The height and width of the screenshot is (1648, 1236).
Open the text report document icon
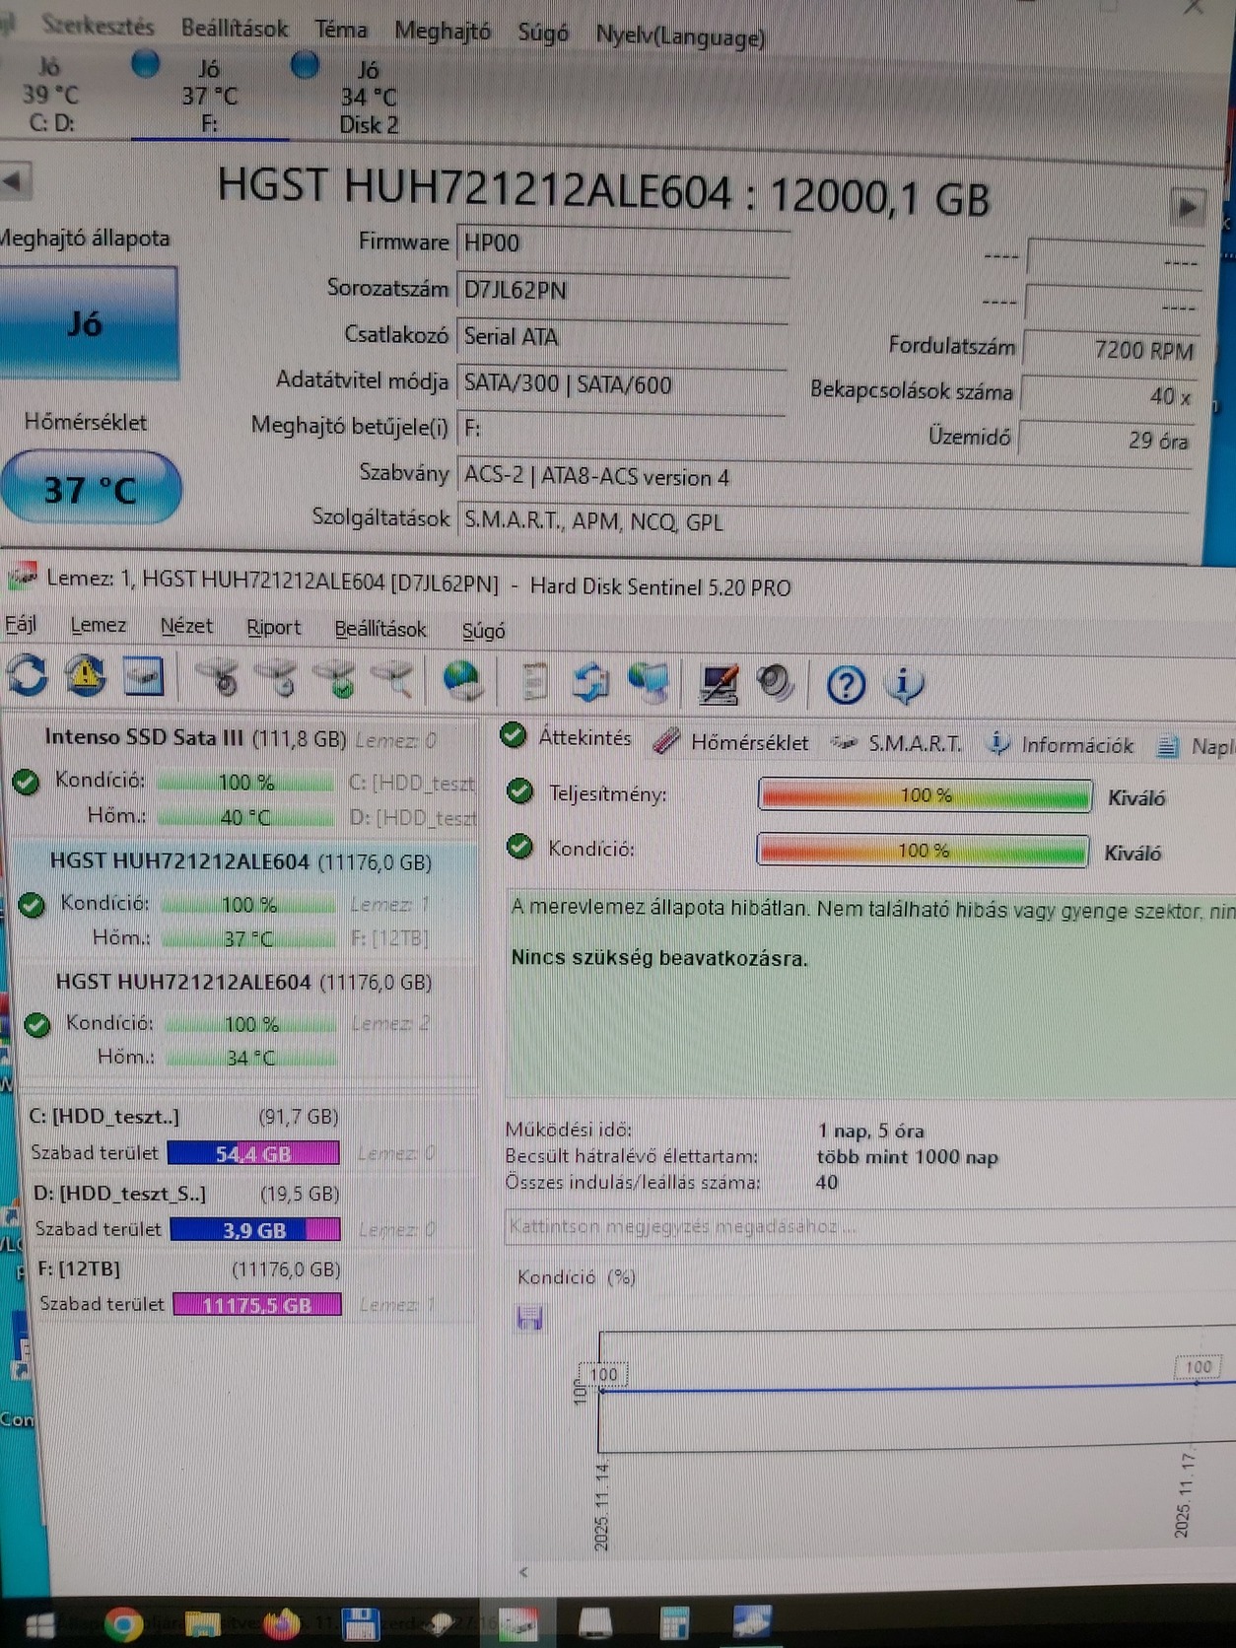(x=534, y=682)
